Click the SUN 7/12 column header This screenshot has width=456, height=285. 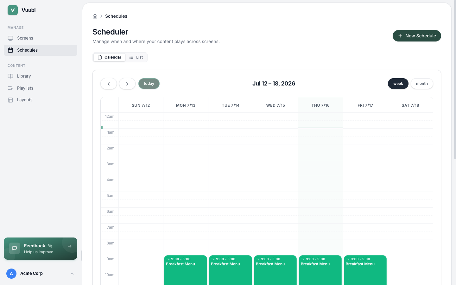[141, 105]
